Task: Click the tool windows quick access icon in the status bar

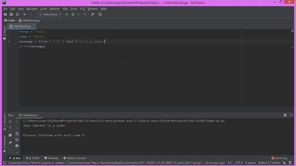Action: [5, 163]
